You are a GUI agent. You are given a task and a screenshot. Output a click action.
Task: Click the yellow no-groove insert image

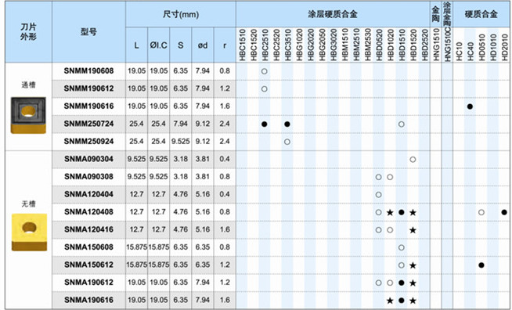pos(30,232)
